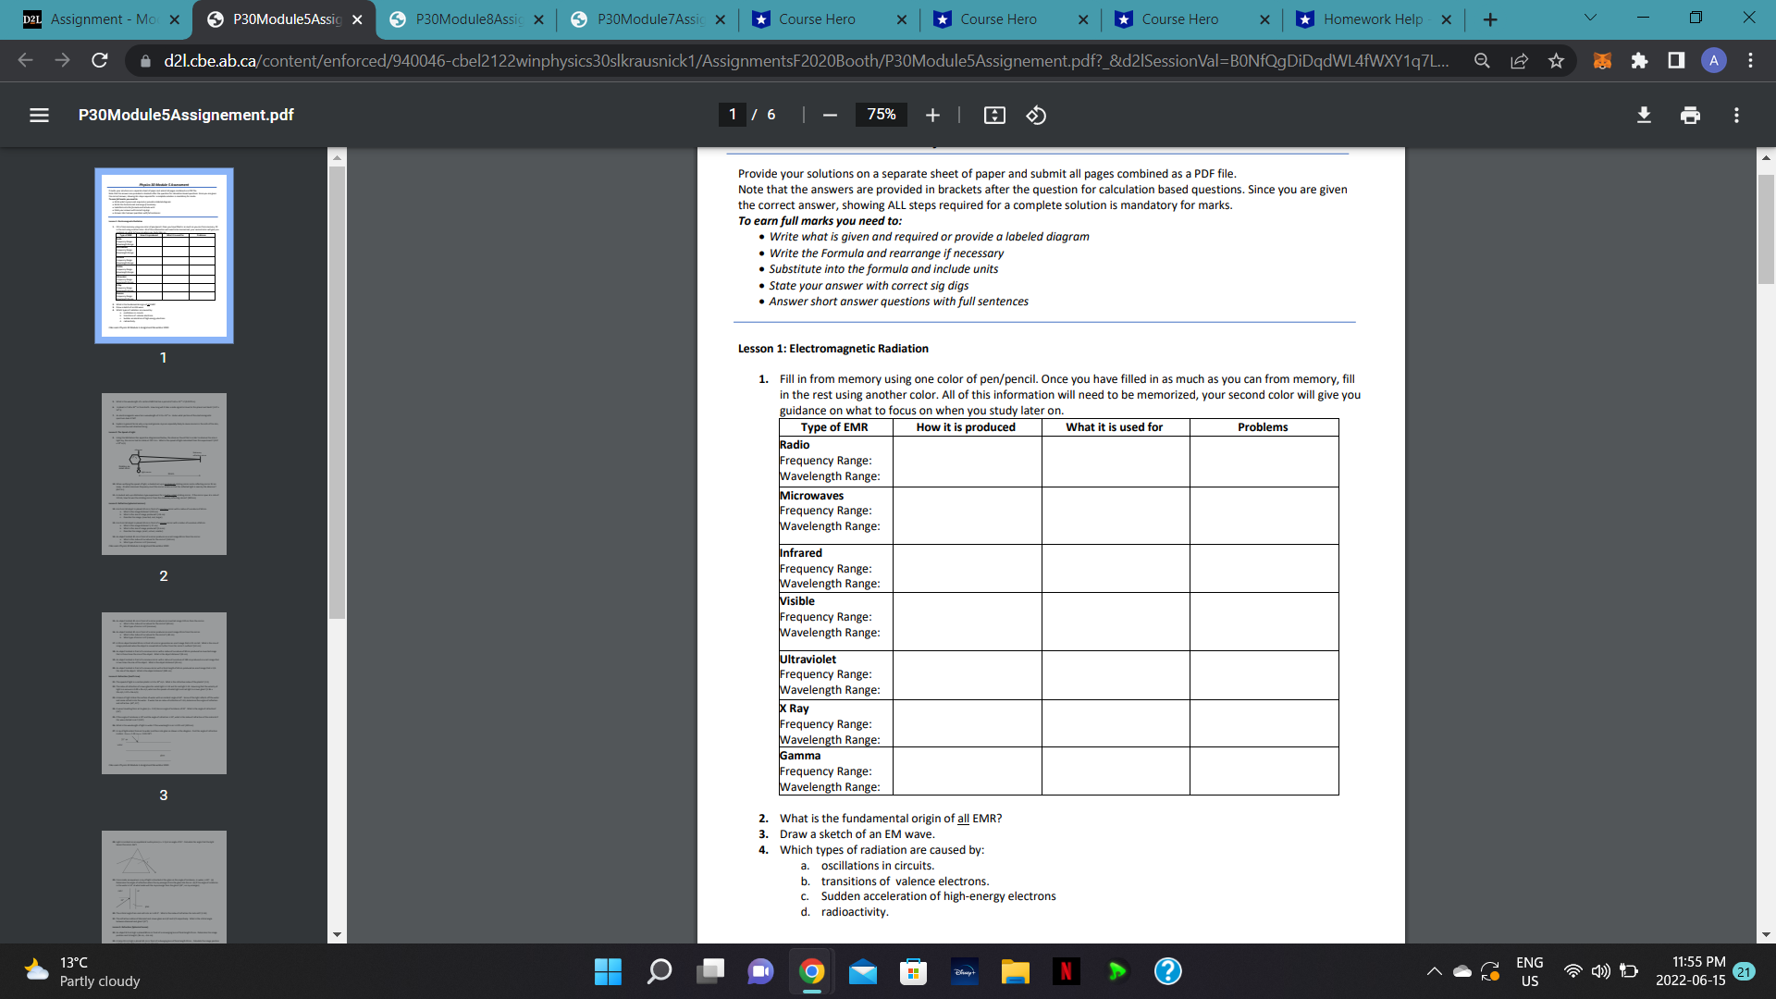Image resolution: width=1776 pixels, height=999 pixels.
Task: Open the tab search chevron dropdown
Action: pyautogui.click(x=1589, y=18)
